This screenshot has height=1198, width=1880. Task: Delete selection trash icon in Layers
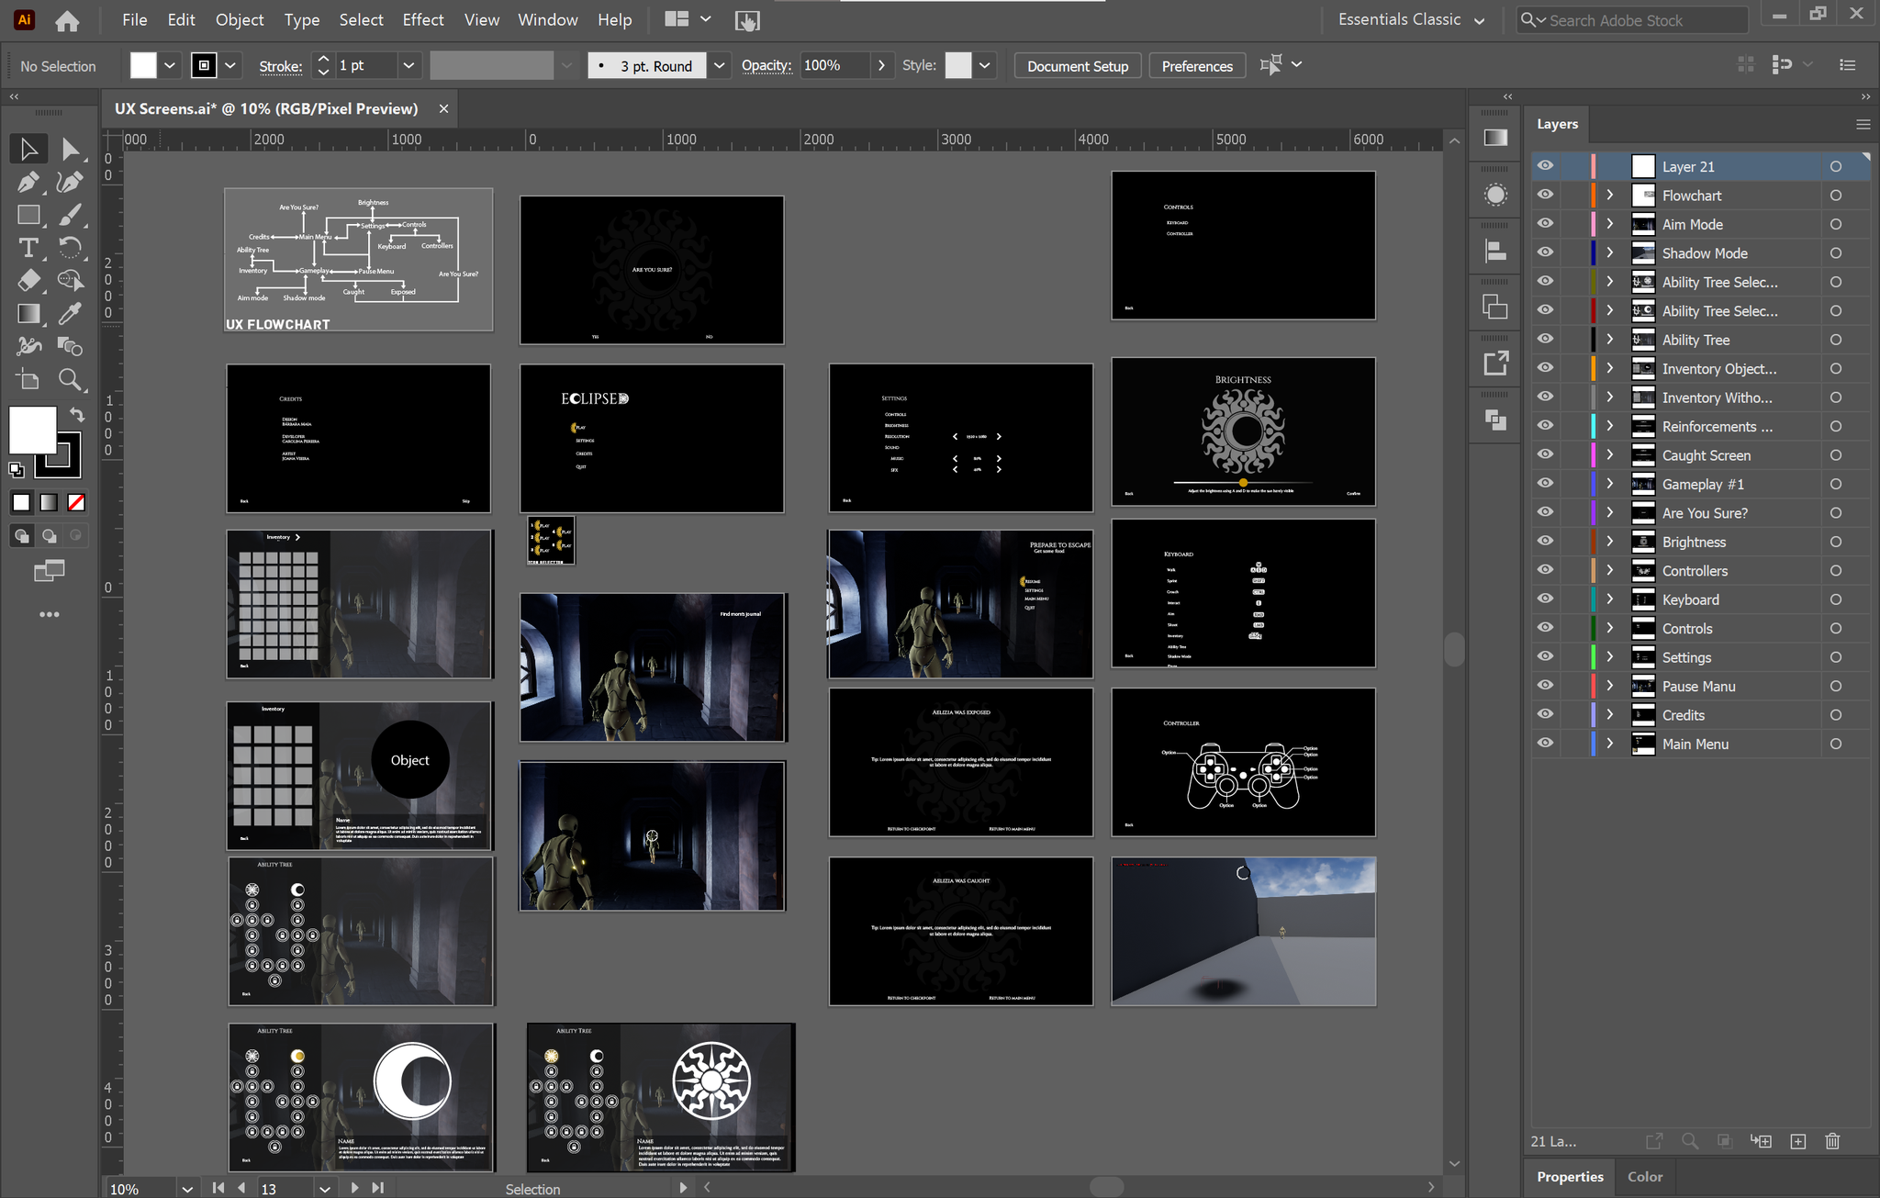1832,1141
